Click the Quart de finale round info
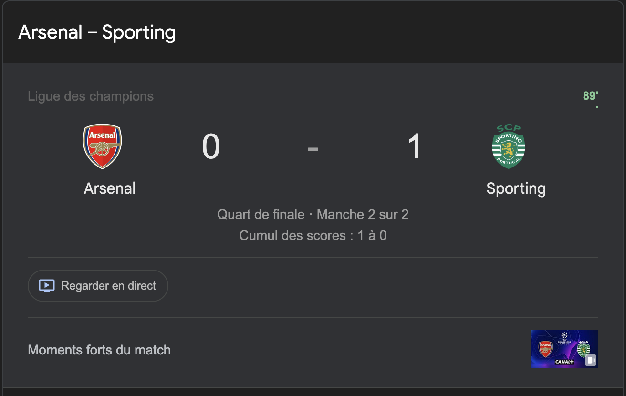The width and height of the screenshot is (626, 396). pyautogui.click(x=313, y=214)
